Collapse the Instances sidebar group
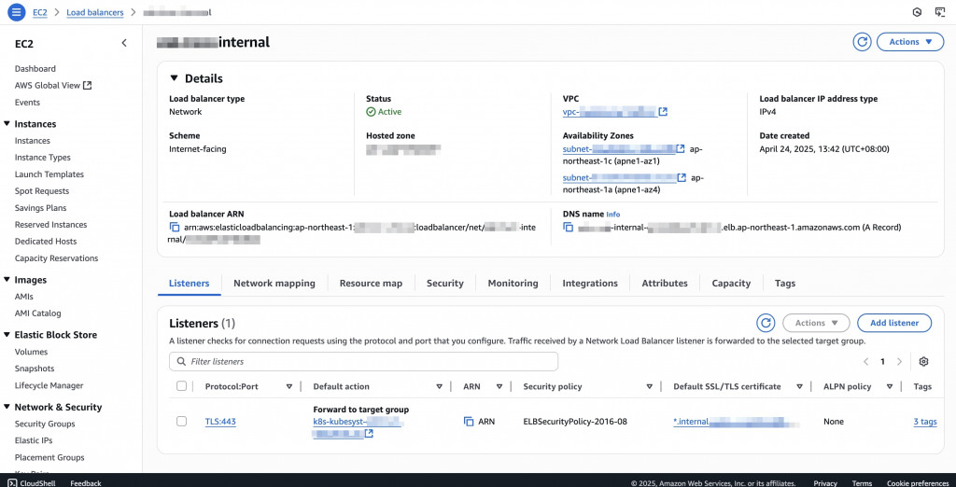956x487 pixels. (7, 124)
